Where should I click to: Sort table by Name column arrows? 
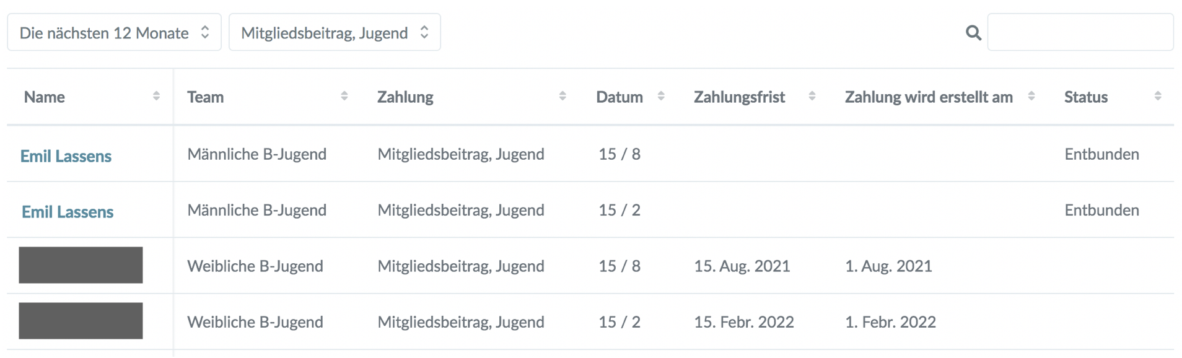tap(156, 96)
